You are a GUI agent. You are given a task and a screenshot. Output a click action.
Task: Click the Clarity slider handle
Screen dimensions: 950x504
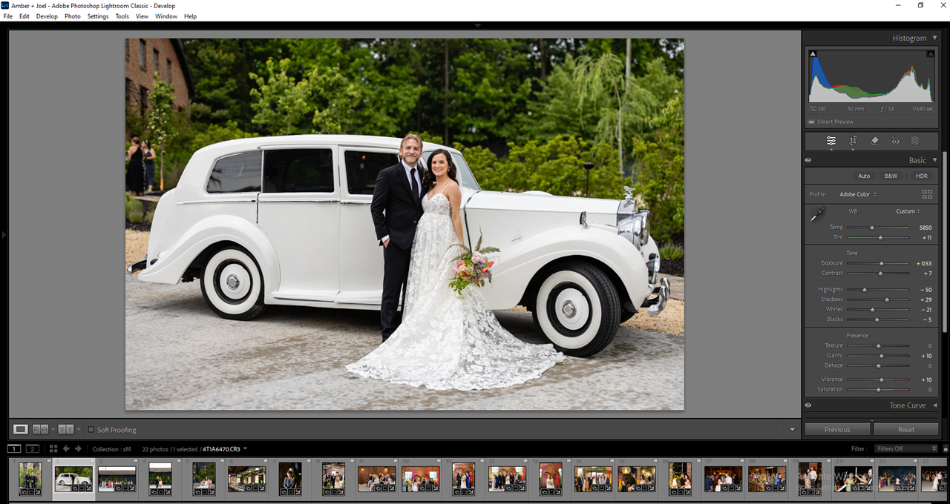pos(882,356)
